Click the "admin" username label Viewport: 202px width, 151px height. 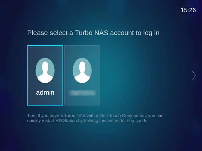[45, 93]
